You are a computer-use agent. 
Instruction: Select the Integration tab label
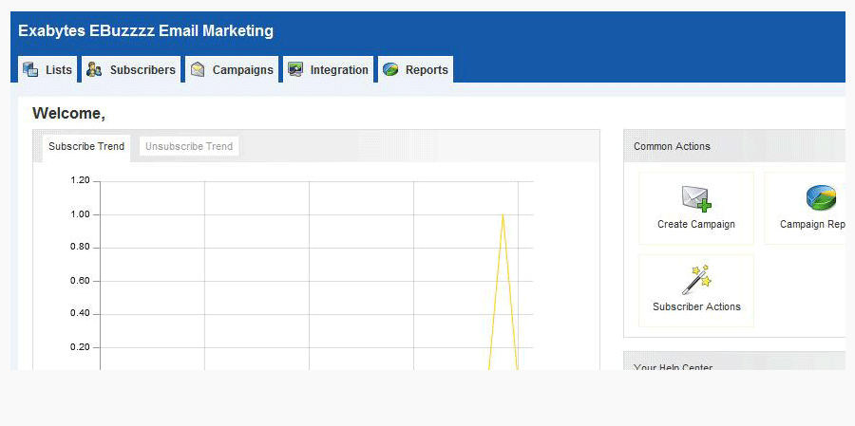click(x=339, y=70)
